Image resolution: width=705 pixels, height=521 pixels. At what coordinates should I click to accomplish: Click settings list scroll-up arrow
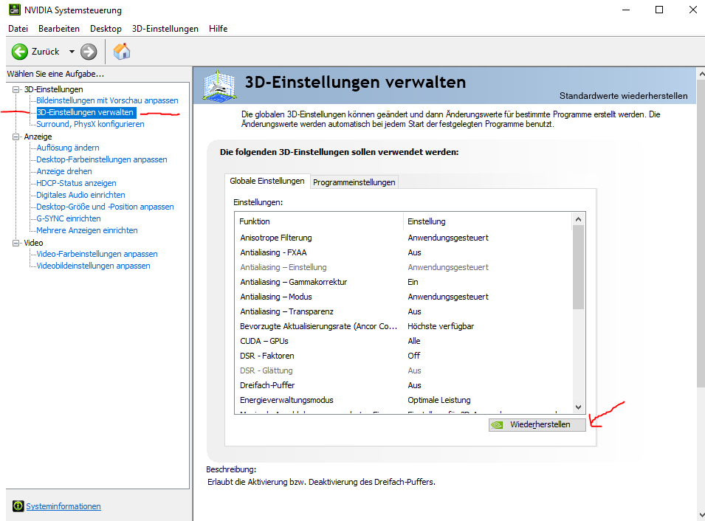[x=579, y=219]
